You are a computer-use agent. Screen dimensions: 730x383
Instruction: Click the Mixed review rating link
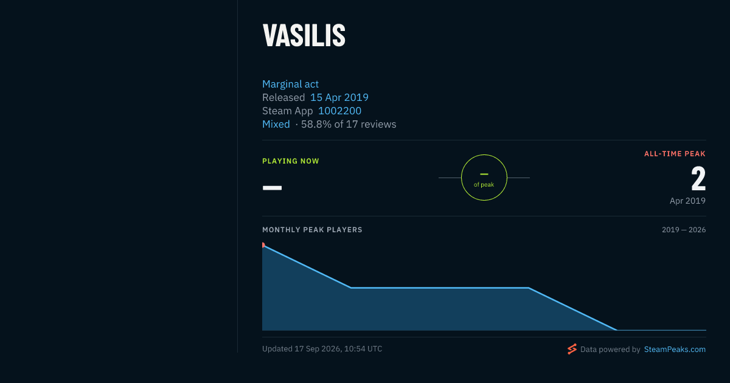pos(276,124)
